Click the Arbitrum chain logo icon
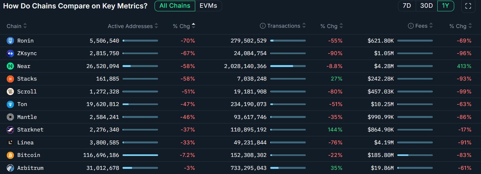The image size is (481, 174). pos(10,168)
